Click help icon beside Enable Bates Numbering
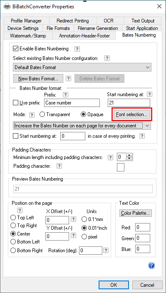 77,49
